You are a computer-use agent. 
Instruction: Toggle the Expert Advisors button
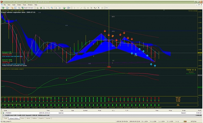point(28,8)
